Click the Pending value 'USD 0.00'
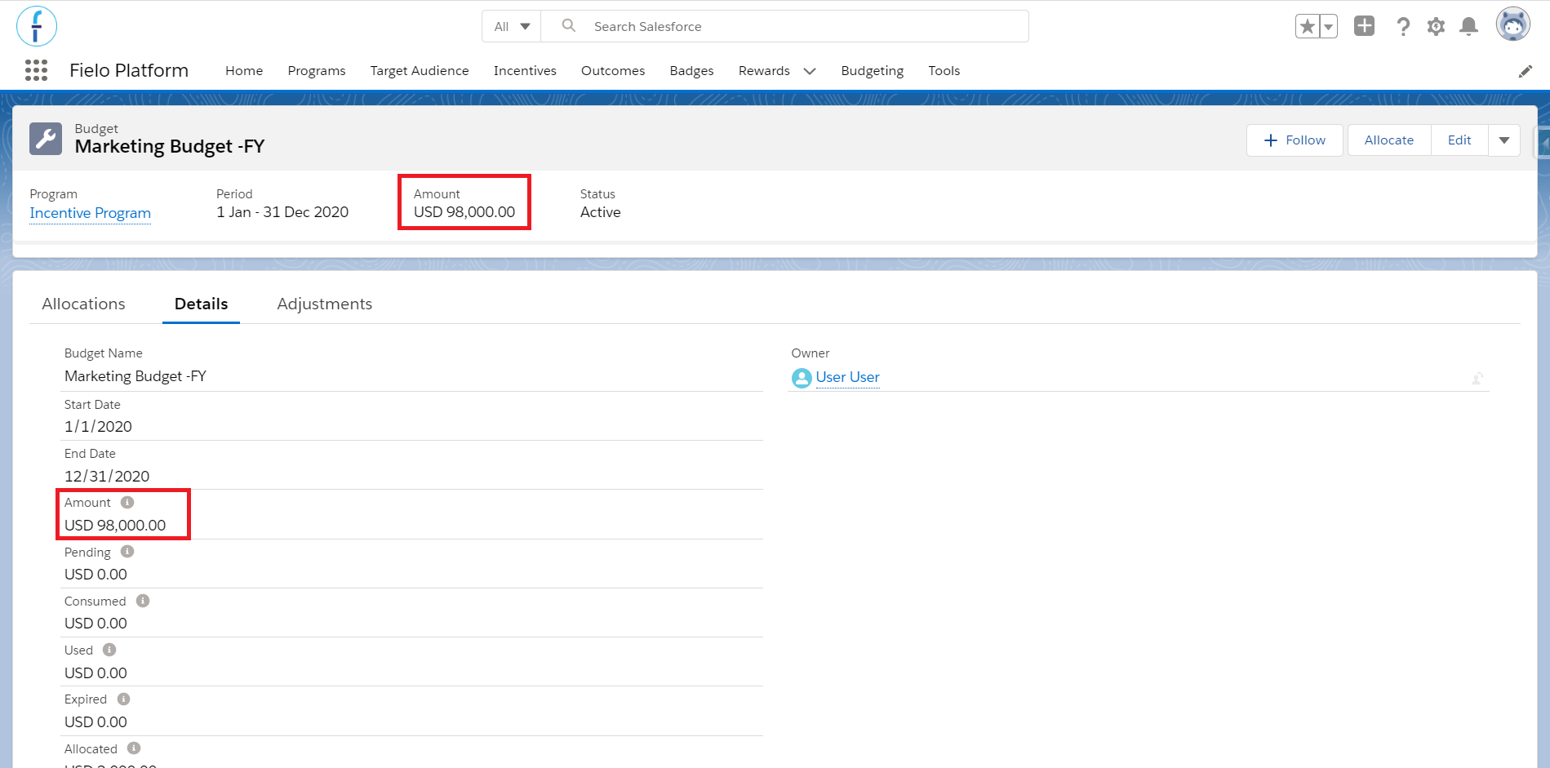 (95, 575)
